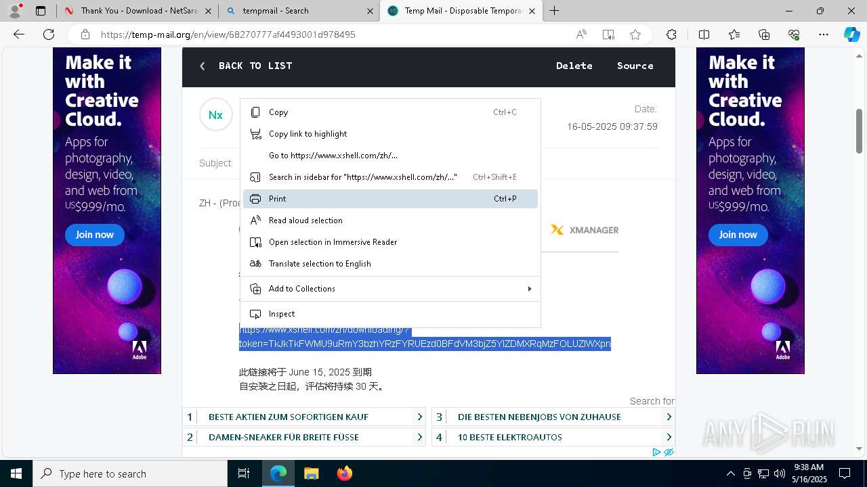Switch to the Thank You Download NetSarang tab

(x=137, y=11)
